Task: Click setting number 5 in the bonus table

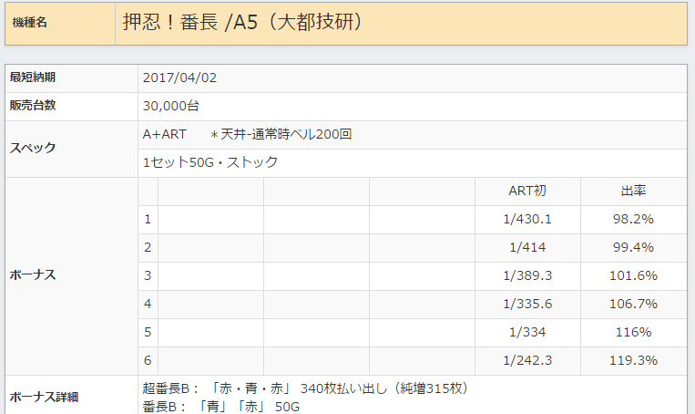Action: coord(148,332)
